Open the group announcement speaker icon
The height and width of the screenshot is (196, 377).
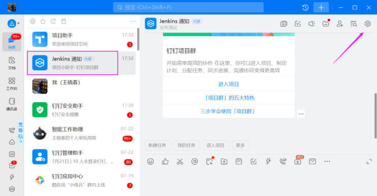(x=311, y=24)
